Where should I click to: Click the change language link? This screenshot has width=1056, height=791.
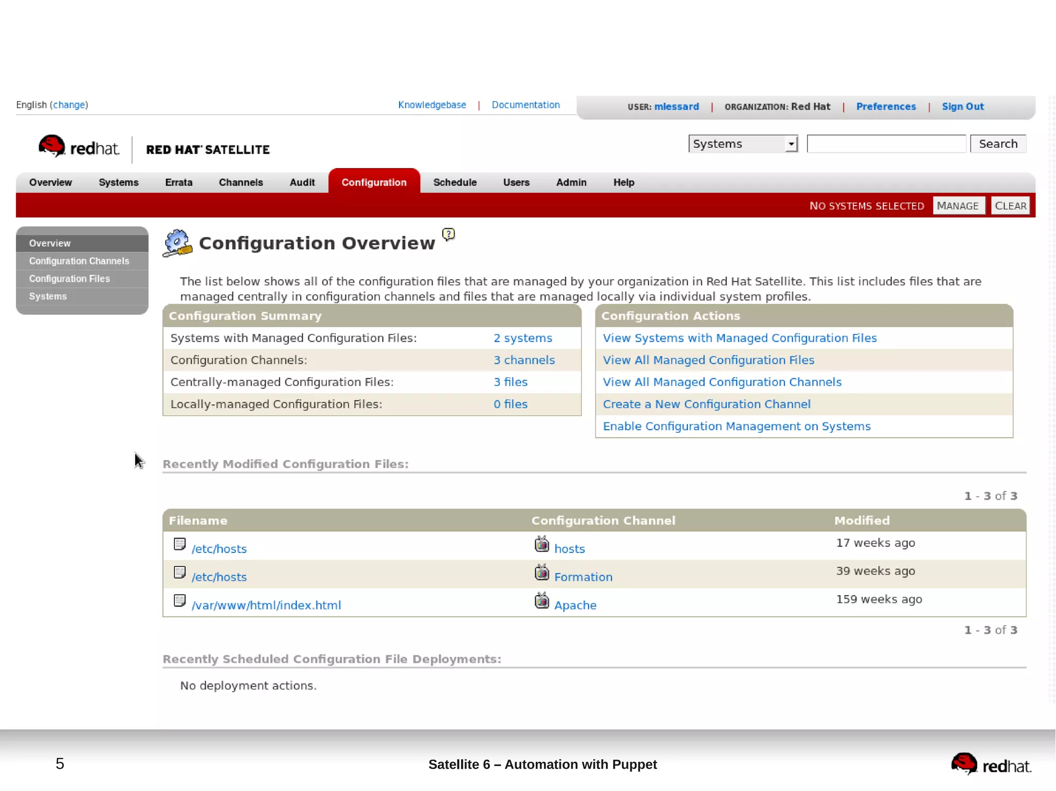(x=69, y=105)
